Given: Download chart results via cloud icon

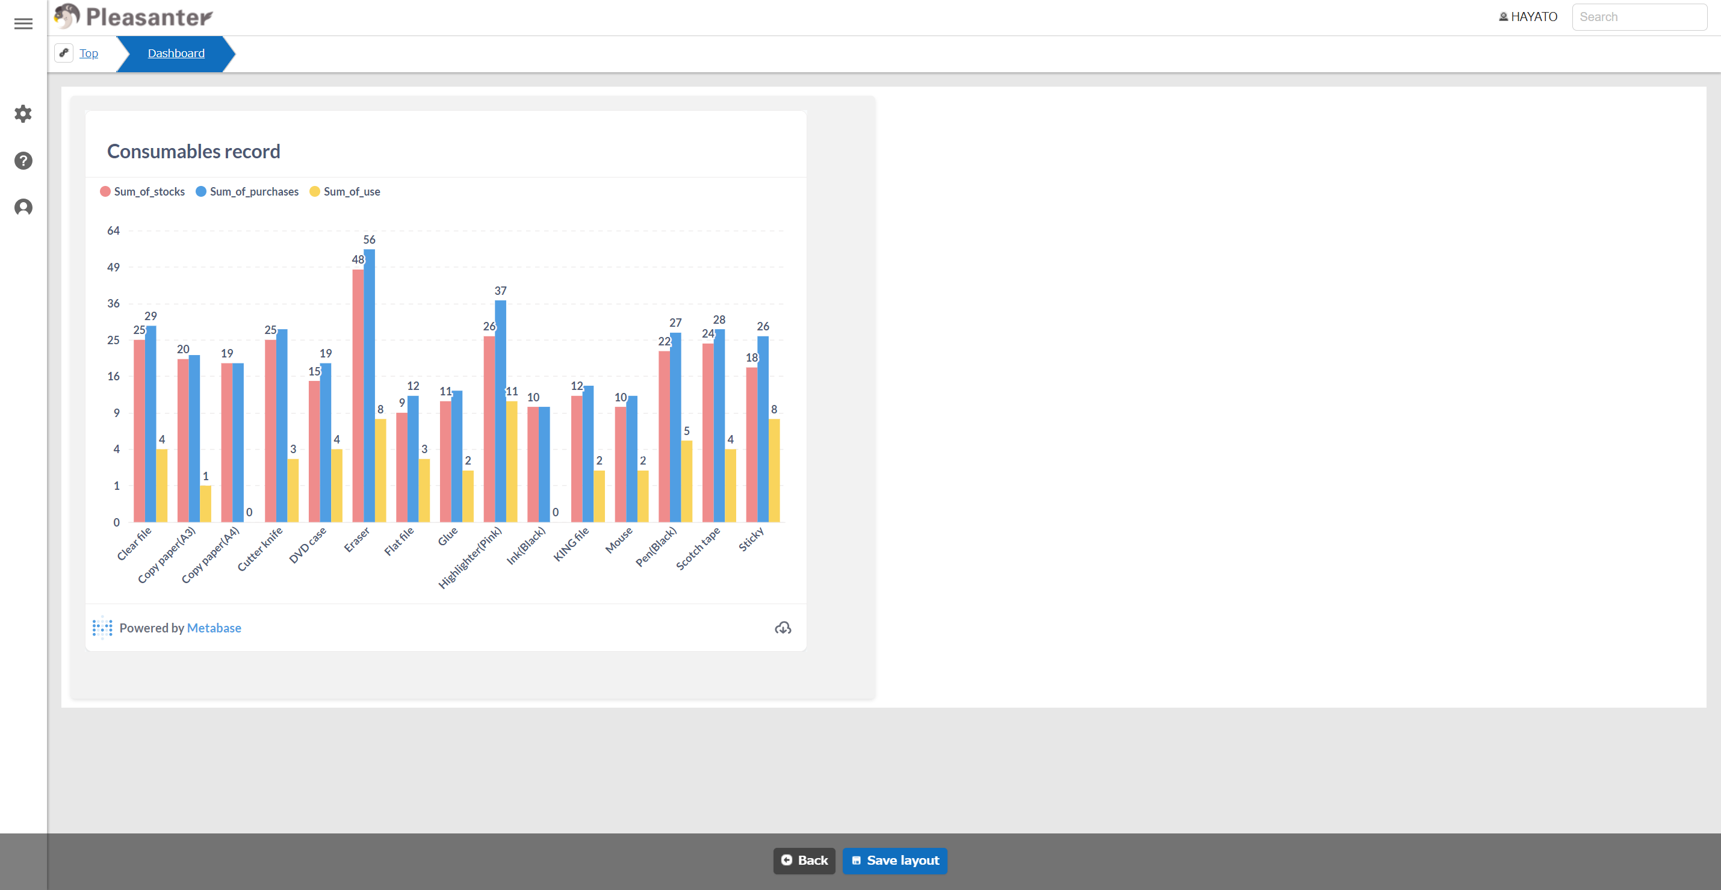Looking at the screenshot, I should [783, 628].
